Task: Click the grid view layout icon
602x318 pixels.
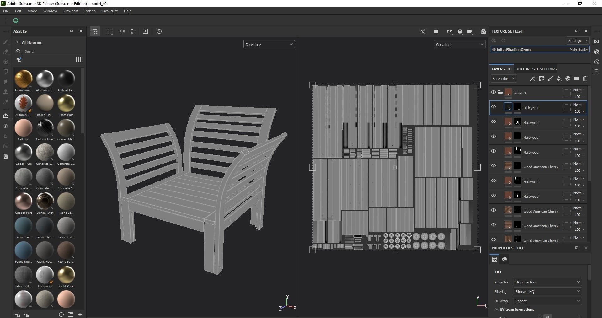Action: [x=109, y=31]
